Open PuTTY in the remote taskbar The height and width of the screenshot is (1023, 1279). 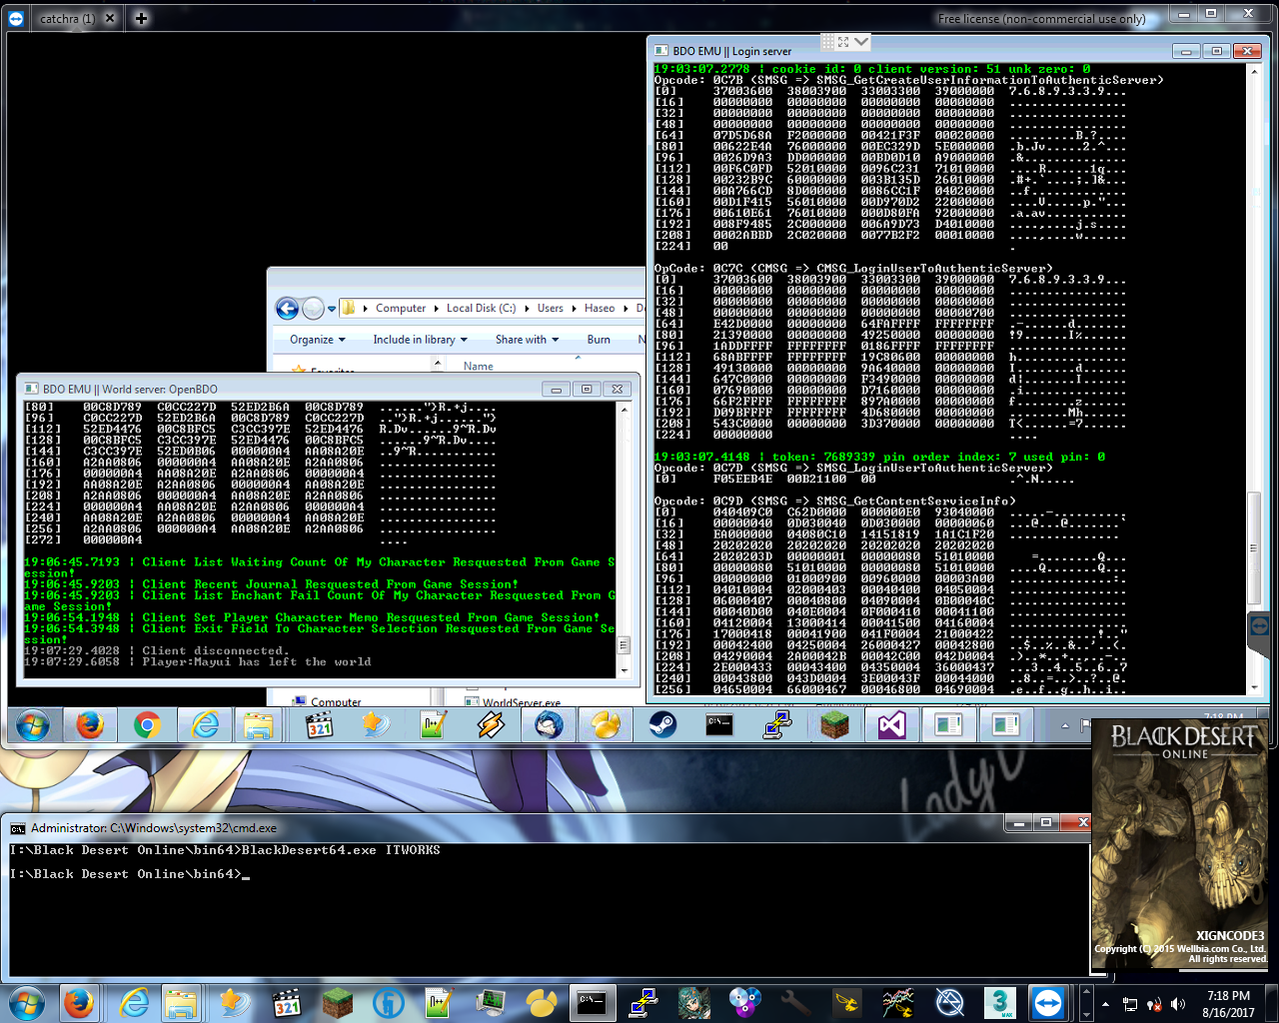pos(777,725)
